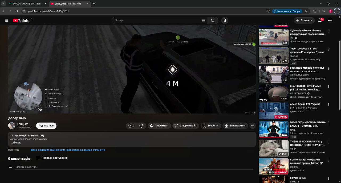Click install app icon in address bar
Screen dimensions: 341x183
coord(269,11)
